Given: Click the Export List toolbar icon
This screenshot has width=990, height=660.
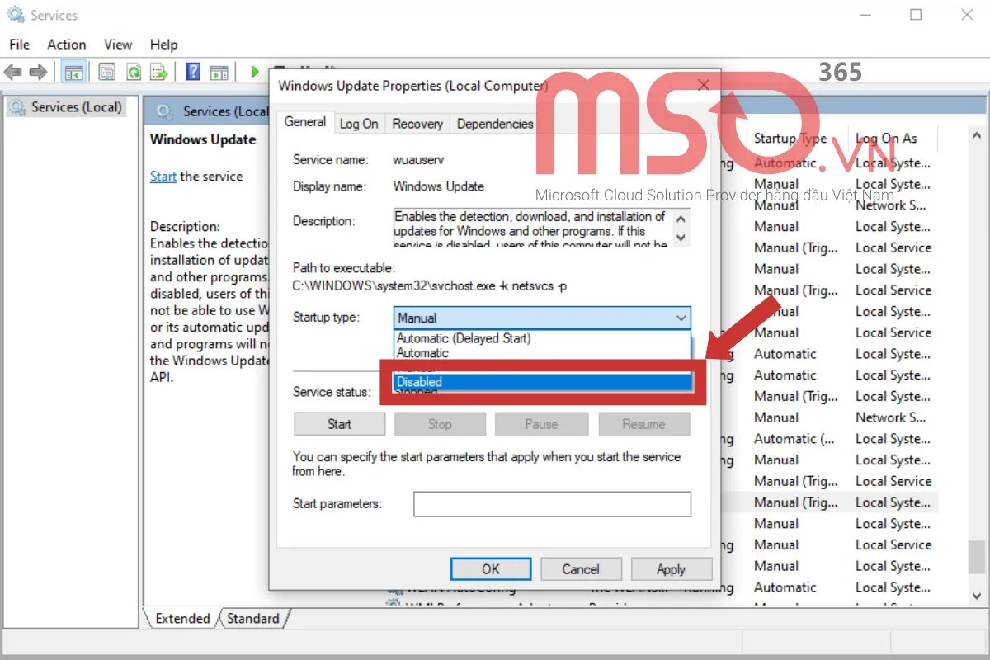Looking at the screenshot, I should [159, 73].
